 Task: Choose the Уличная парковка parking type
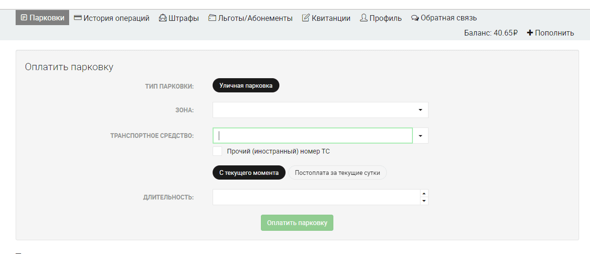246,85
